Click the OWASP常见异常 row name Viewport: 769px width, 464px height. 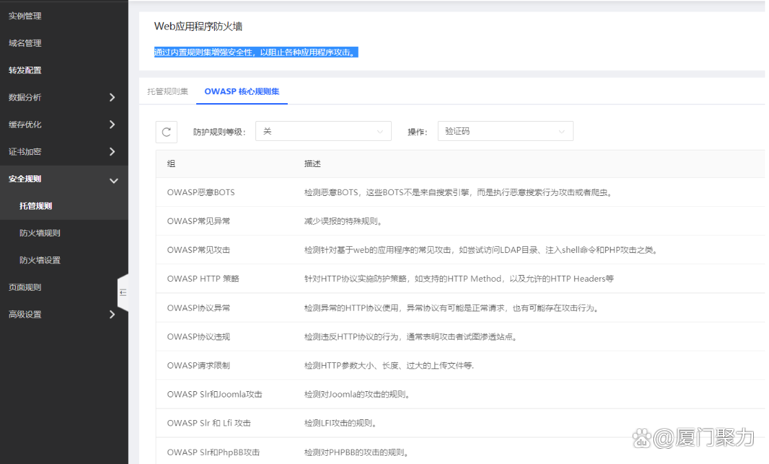[x=199, y=221]
